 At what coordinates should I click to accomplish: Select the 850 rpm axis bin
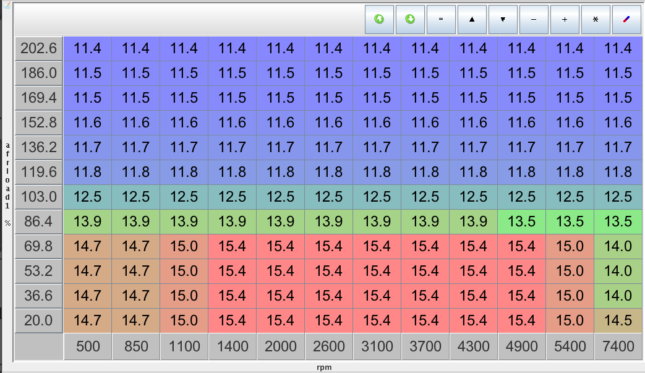click(136, 346)
